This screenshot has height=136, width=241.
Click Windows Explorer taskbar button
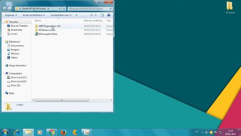tap(28, 132)
